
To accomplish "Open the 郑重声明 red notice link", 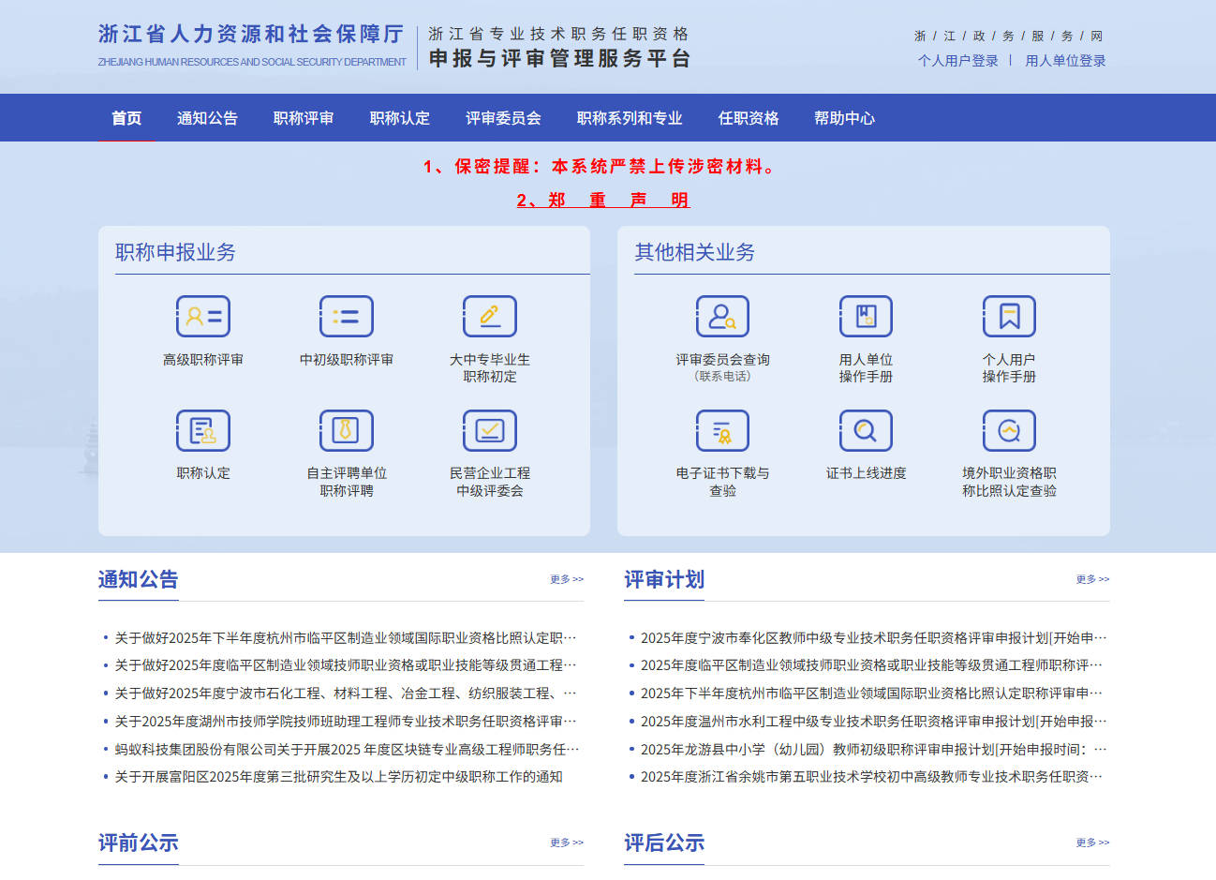I will pos(603,200).
